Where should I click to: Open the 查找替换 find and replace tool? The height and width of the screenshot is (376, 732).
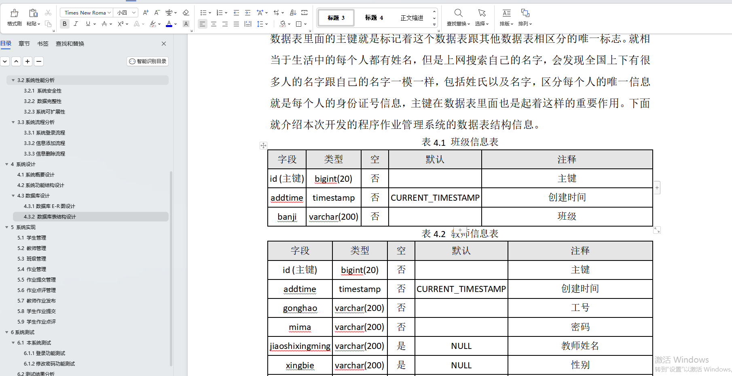click(x=457, y=17)
